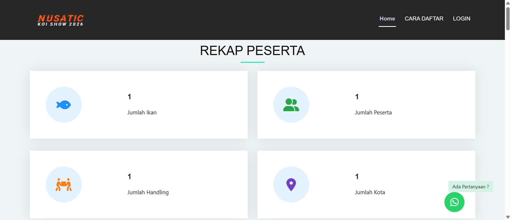Screen dimensions: 511x220
Task: Open the WhatsApp chat button
Action: 454,202
